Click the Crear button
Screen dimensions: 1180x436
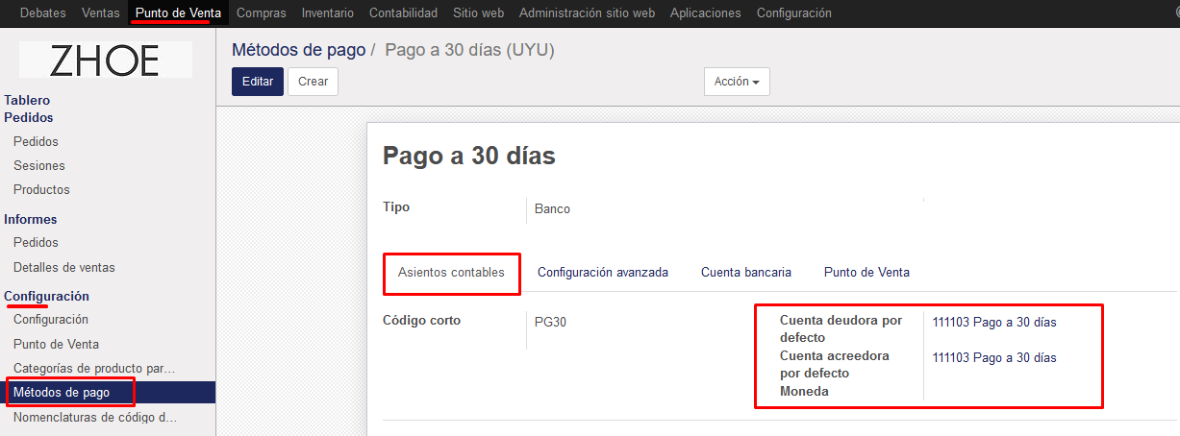coord(313,82)
